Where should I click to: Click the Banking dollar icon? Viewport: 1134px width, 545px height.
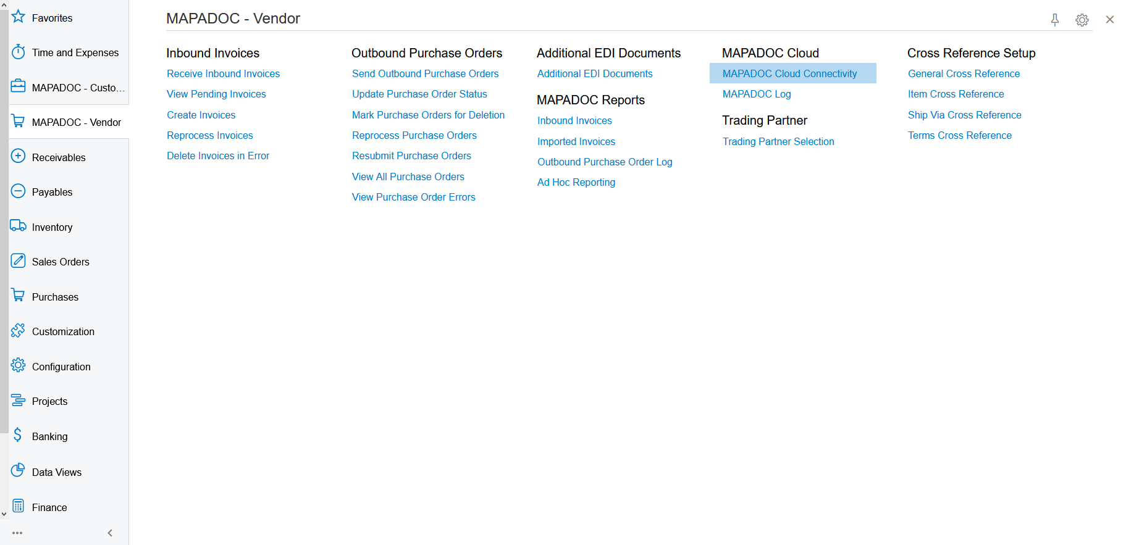tap(18, 435)
